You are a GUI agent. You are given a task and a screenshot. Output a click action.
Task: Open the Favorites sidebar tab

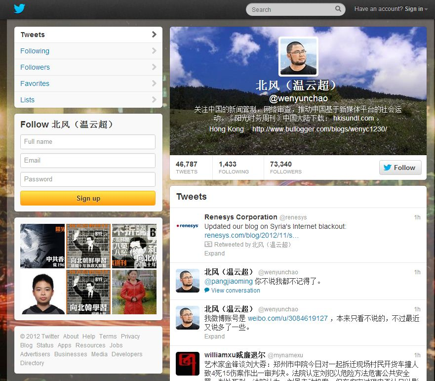pos(88,84)
